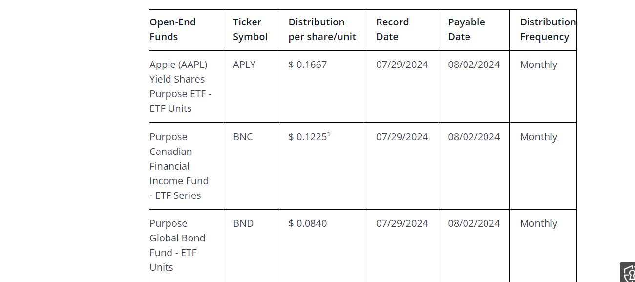Click the footnote superscript after 0.1225
The height and width of the screenshot is (282, 635).
pyautogui.click(x=329, y=134)
